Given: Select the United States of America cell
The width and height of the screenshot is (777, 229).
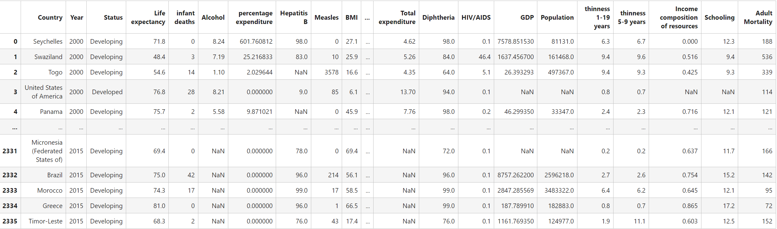Looking at the screenshot, I should coord(43,92).
